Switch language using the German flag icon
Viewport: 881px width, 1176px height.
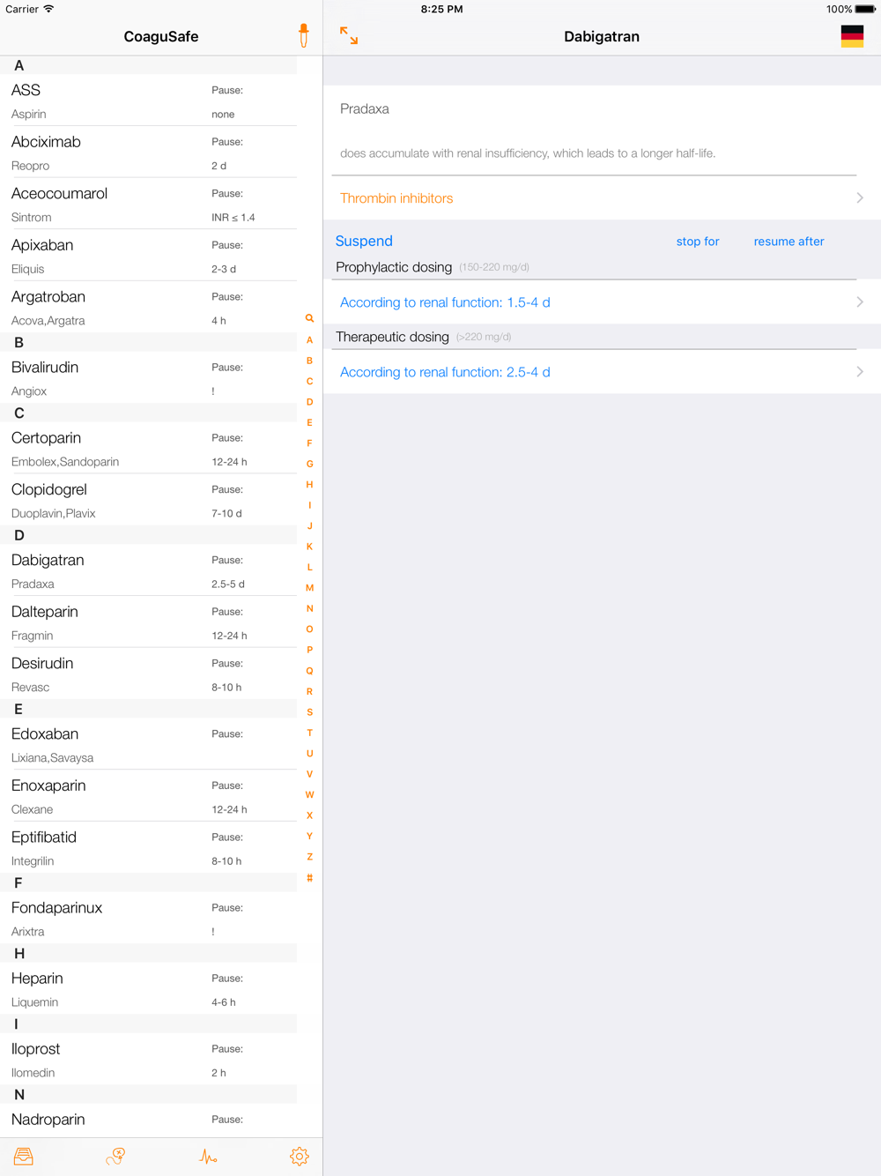click(x=852, y=36)
